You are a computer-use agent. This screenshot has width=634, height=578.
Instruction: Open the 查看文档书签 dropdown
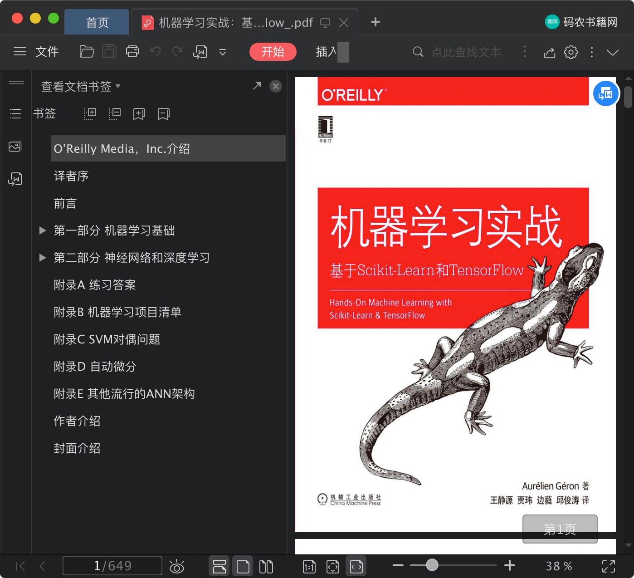tap(81, 86)
